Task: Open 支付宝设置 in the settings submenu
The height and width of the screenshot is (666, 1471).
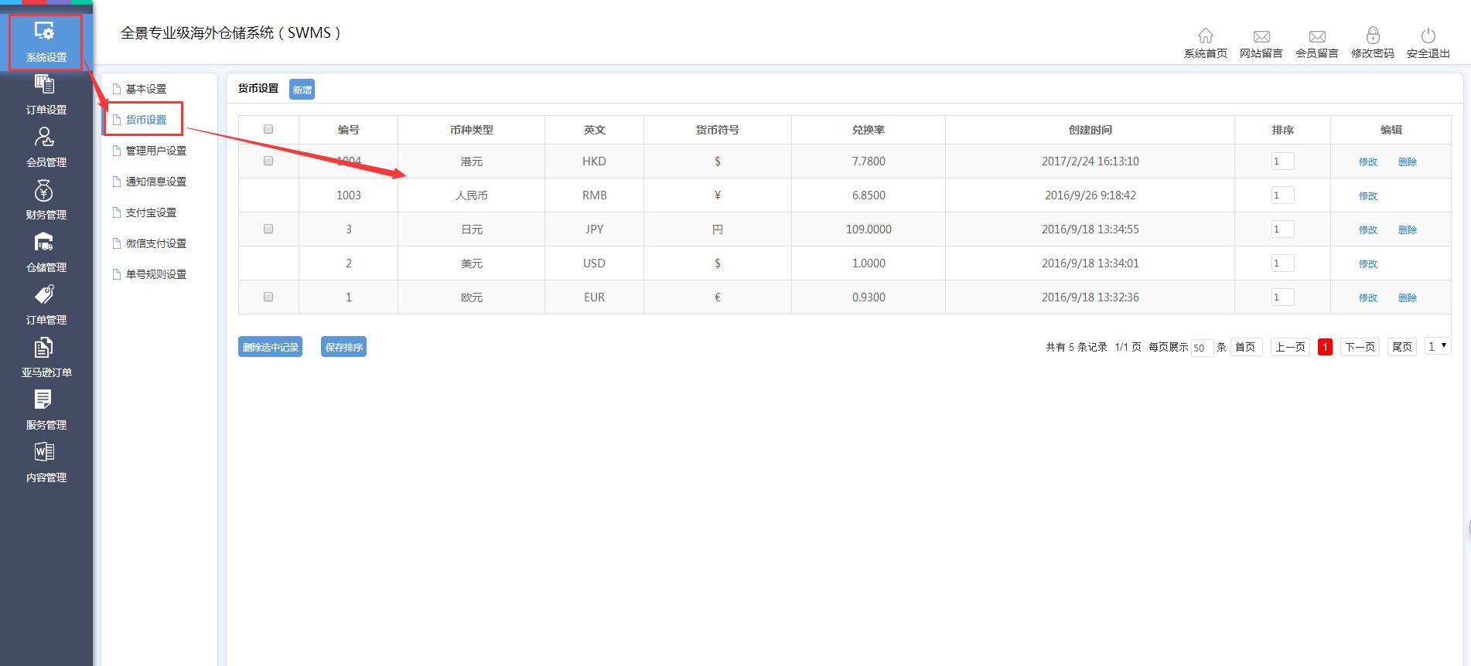Action: (151, 212)
